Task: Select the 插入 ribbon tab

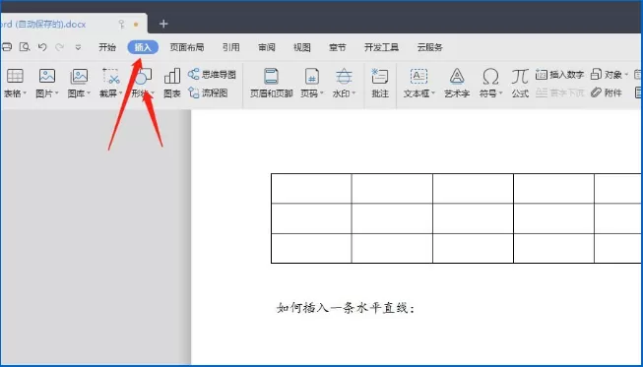Action: (x=143, y=47)
